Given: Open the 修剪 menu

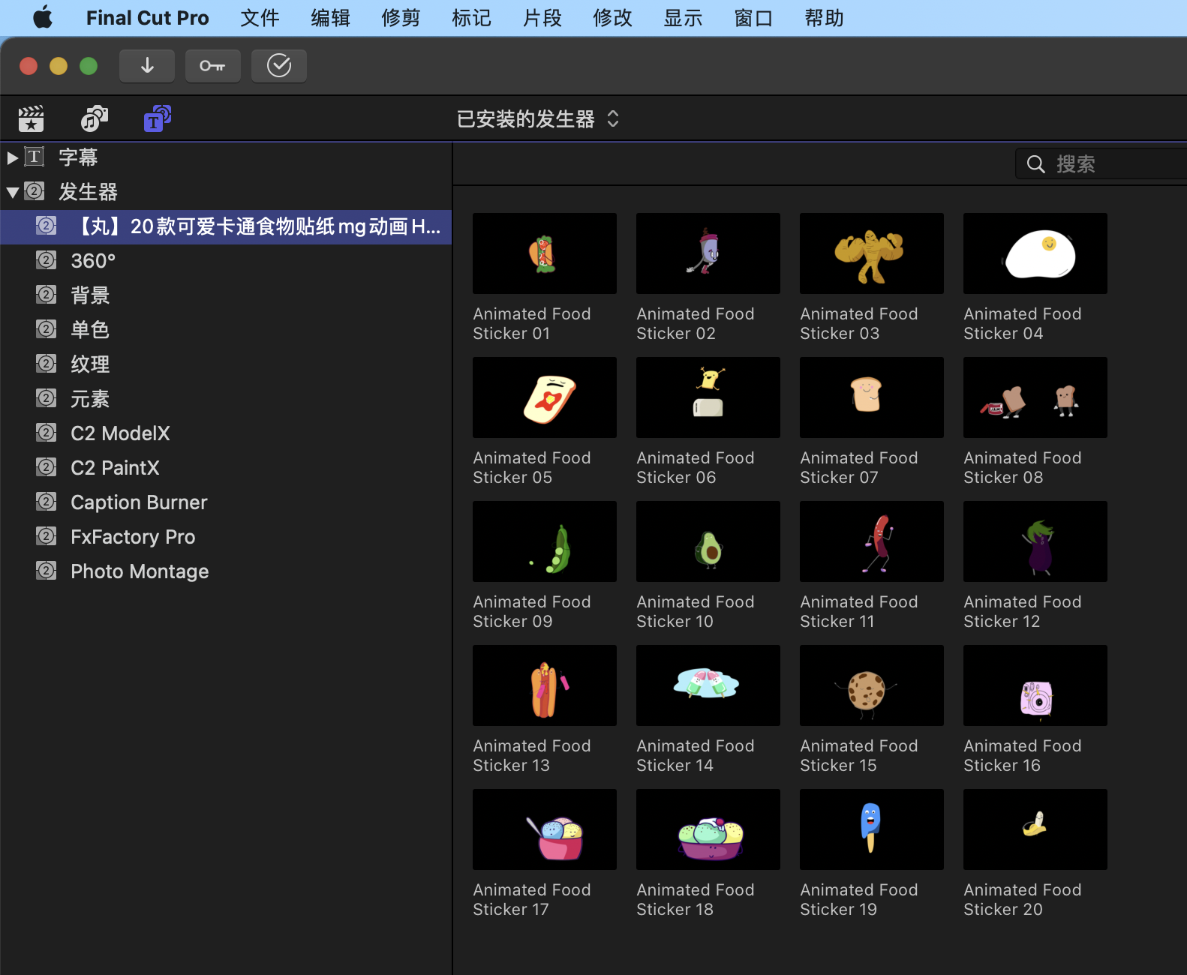Looking at the screenshot, I should 401,18.
